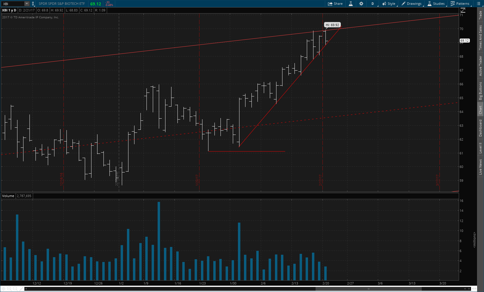Viewport: 484px width, 292px height.
Task: Open the Live News side tab
Action: pyautogui.click(x=480, y=167)
